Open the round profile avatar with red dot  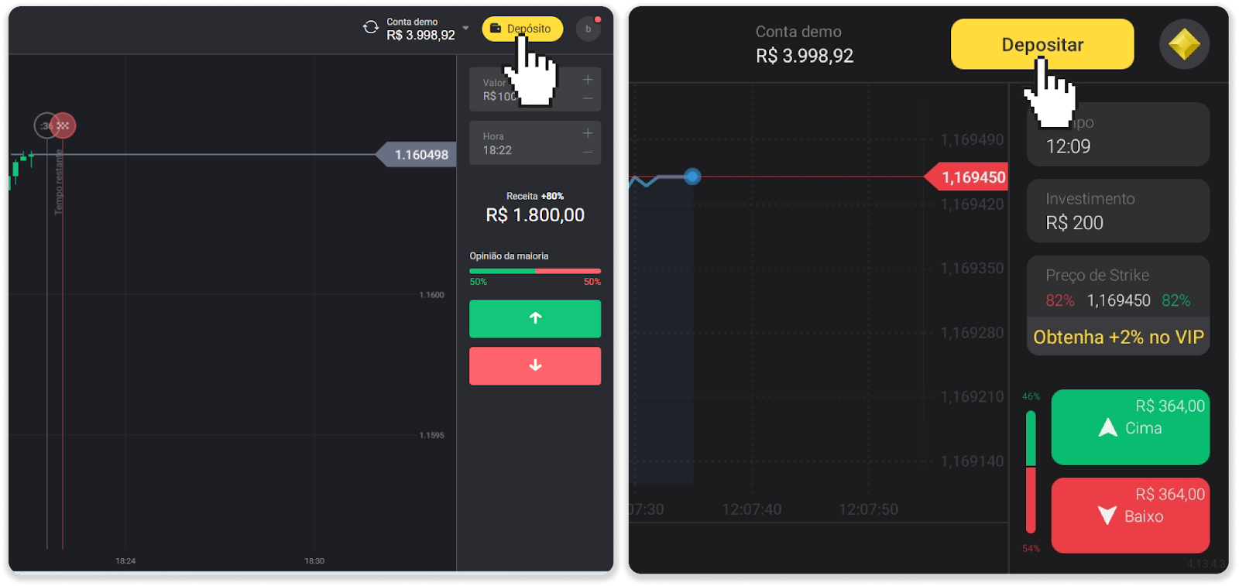[x=589, y=29]
